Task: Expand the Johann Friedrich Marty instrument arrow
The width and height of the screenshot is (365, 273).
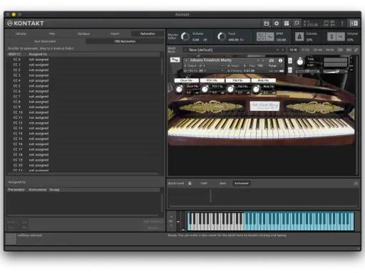Action: point(187,60)
